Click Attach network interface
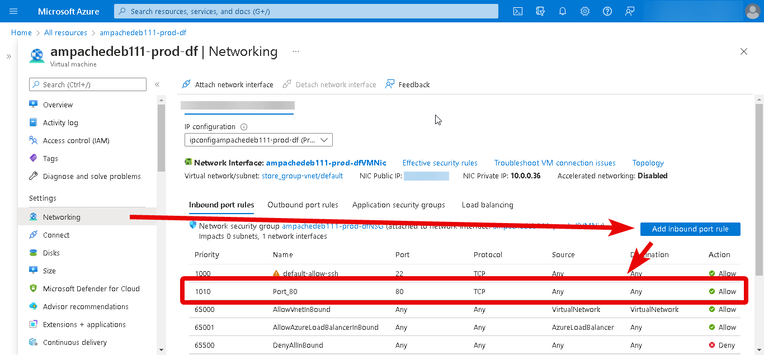The height and width of the screenshot is (355, 764). (x=228, y=84)
